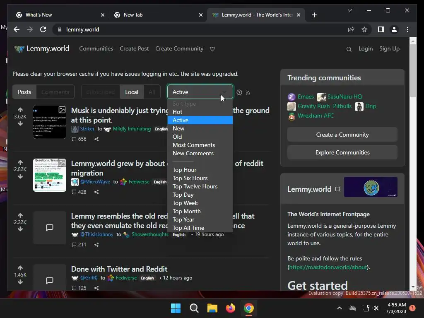Screen dimensions: 424x318
Task: Reload the lemmy.world page
Action: (43, 29)
